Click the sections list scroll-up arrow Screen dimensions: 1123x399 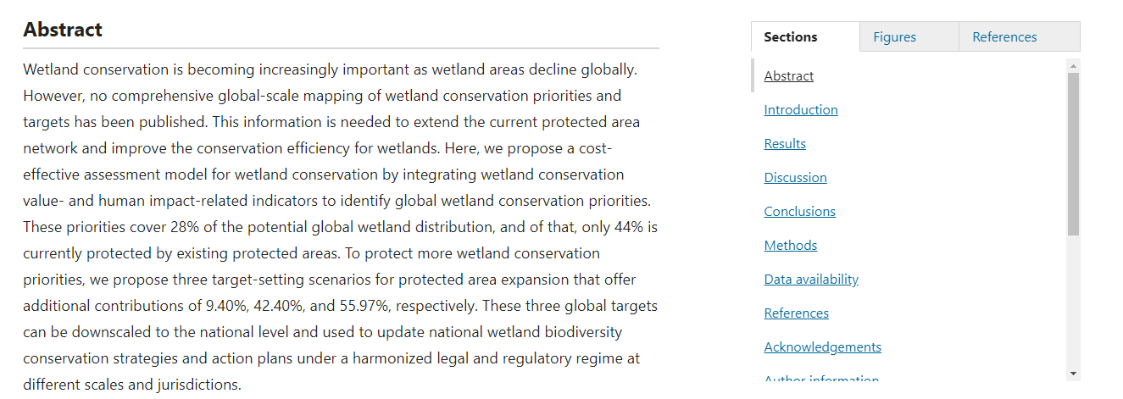[x=1073, y=66]
